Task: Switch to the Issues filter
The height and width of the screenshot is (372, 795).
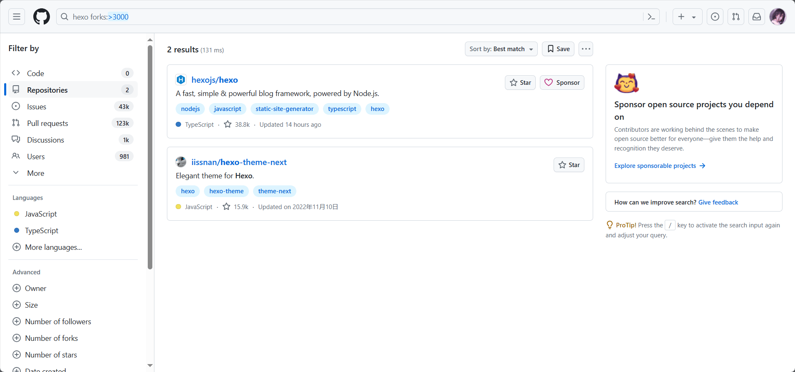Action: (37, 107)
